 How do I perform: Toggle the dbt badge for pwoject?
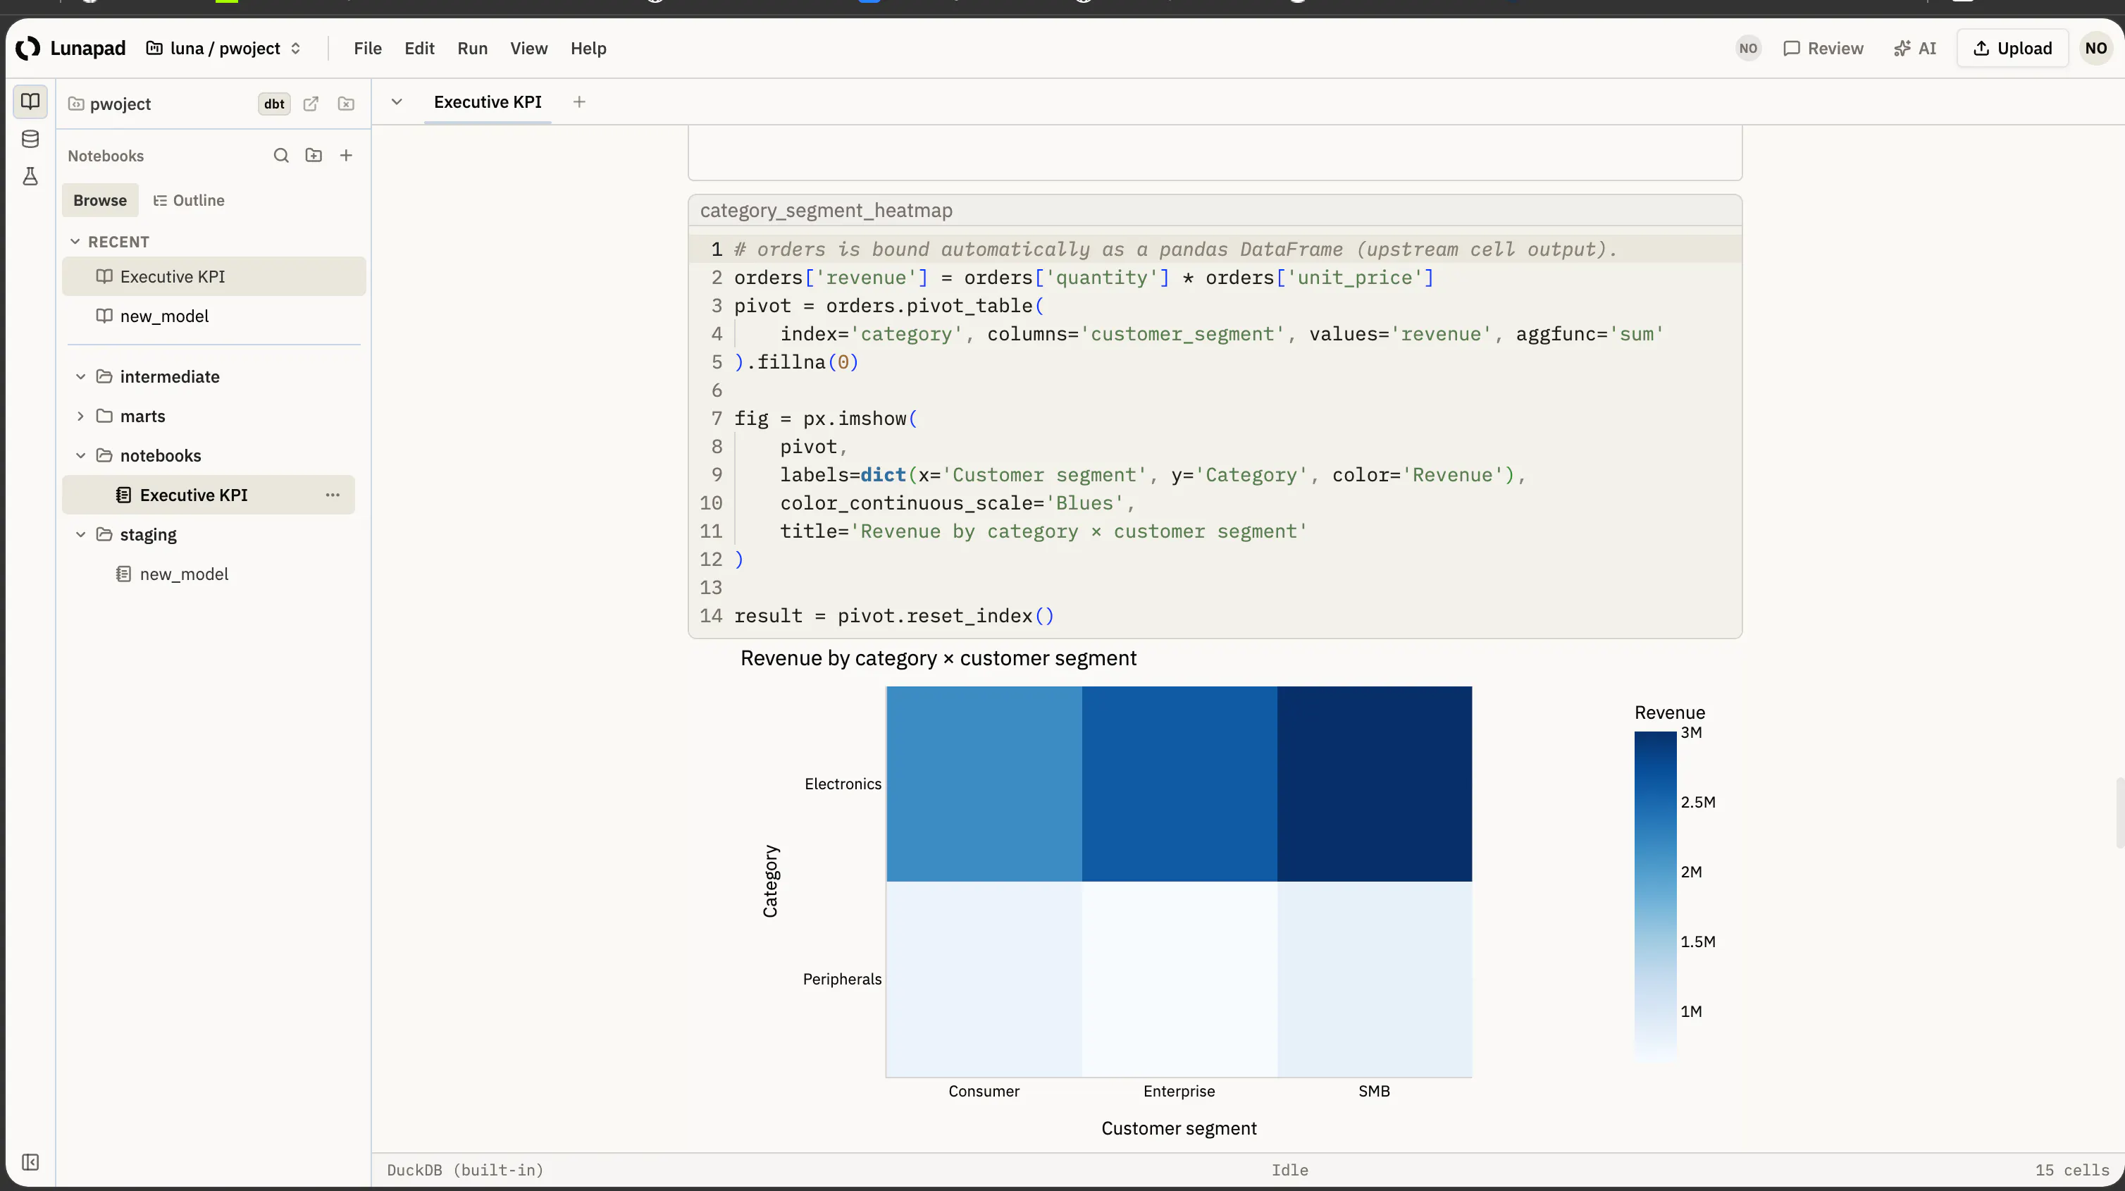click(274, 104)
